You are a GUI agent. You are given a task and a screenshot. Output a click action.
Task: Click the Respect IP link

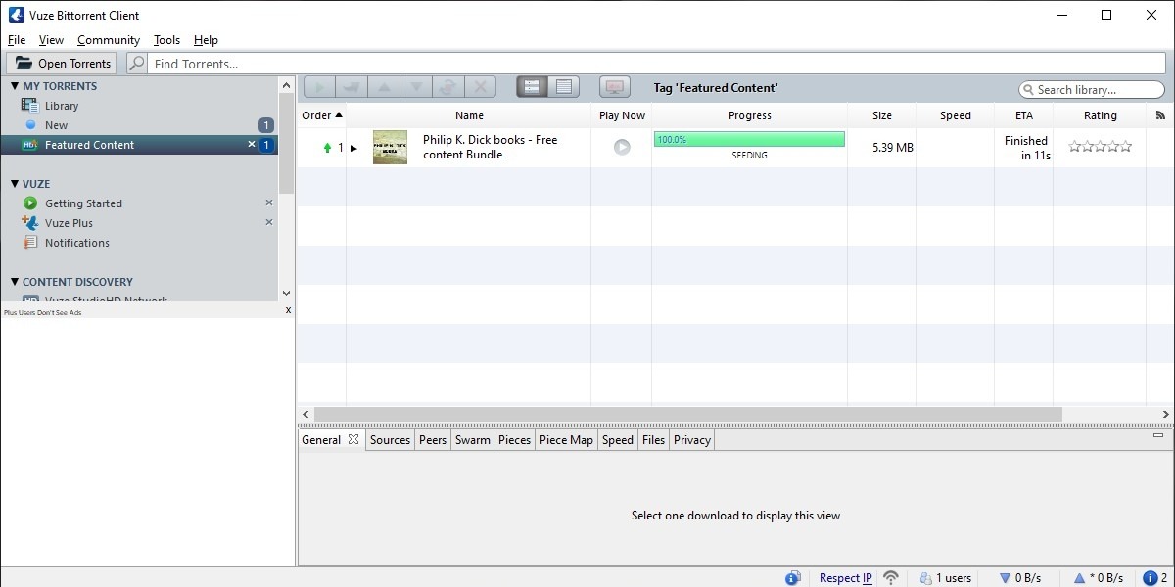coord(844,577)
